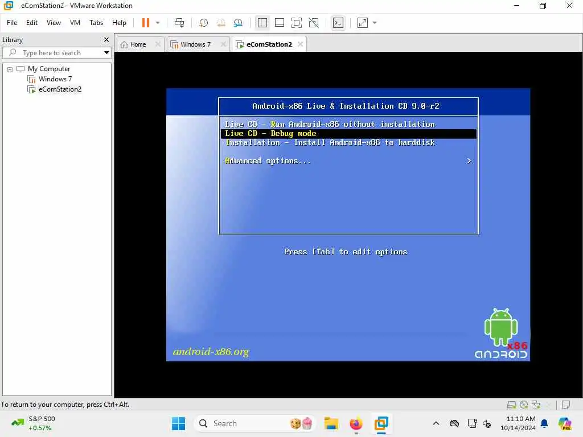Choose Live CD run without installation entry
The height and width of the screenshot is (437, 583).
pyautogui.click(x=330, y=125)
